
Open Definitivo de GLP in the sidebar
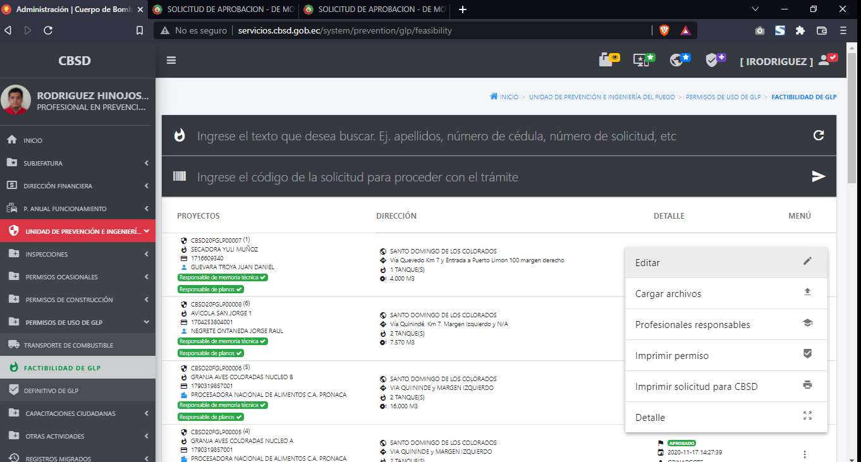pos(51,391)
